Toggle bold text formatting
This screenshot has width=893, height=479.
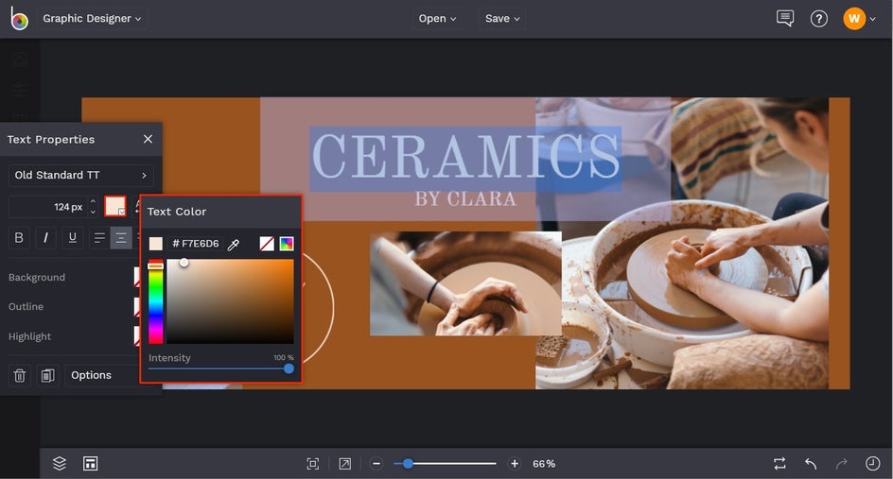coord(19,238)
